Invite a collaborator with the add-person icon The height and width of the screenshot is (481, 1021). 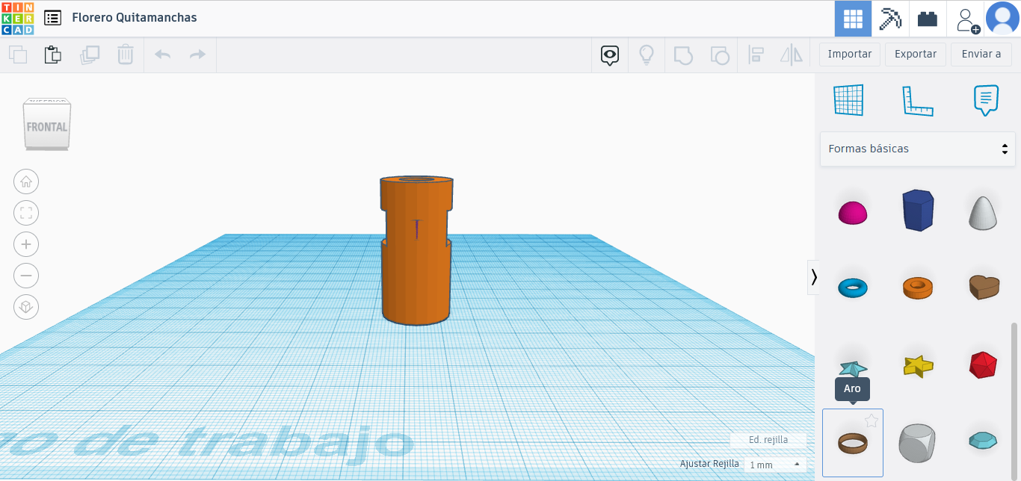click(x=968, y=19)
